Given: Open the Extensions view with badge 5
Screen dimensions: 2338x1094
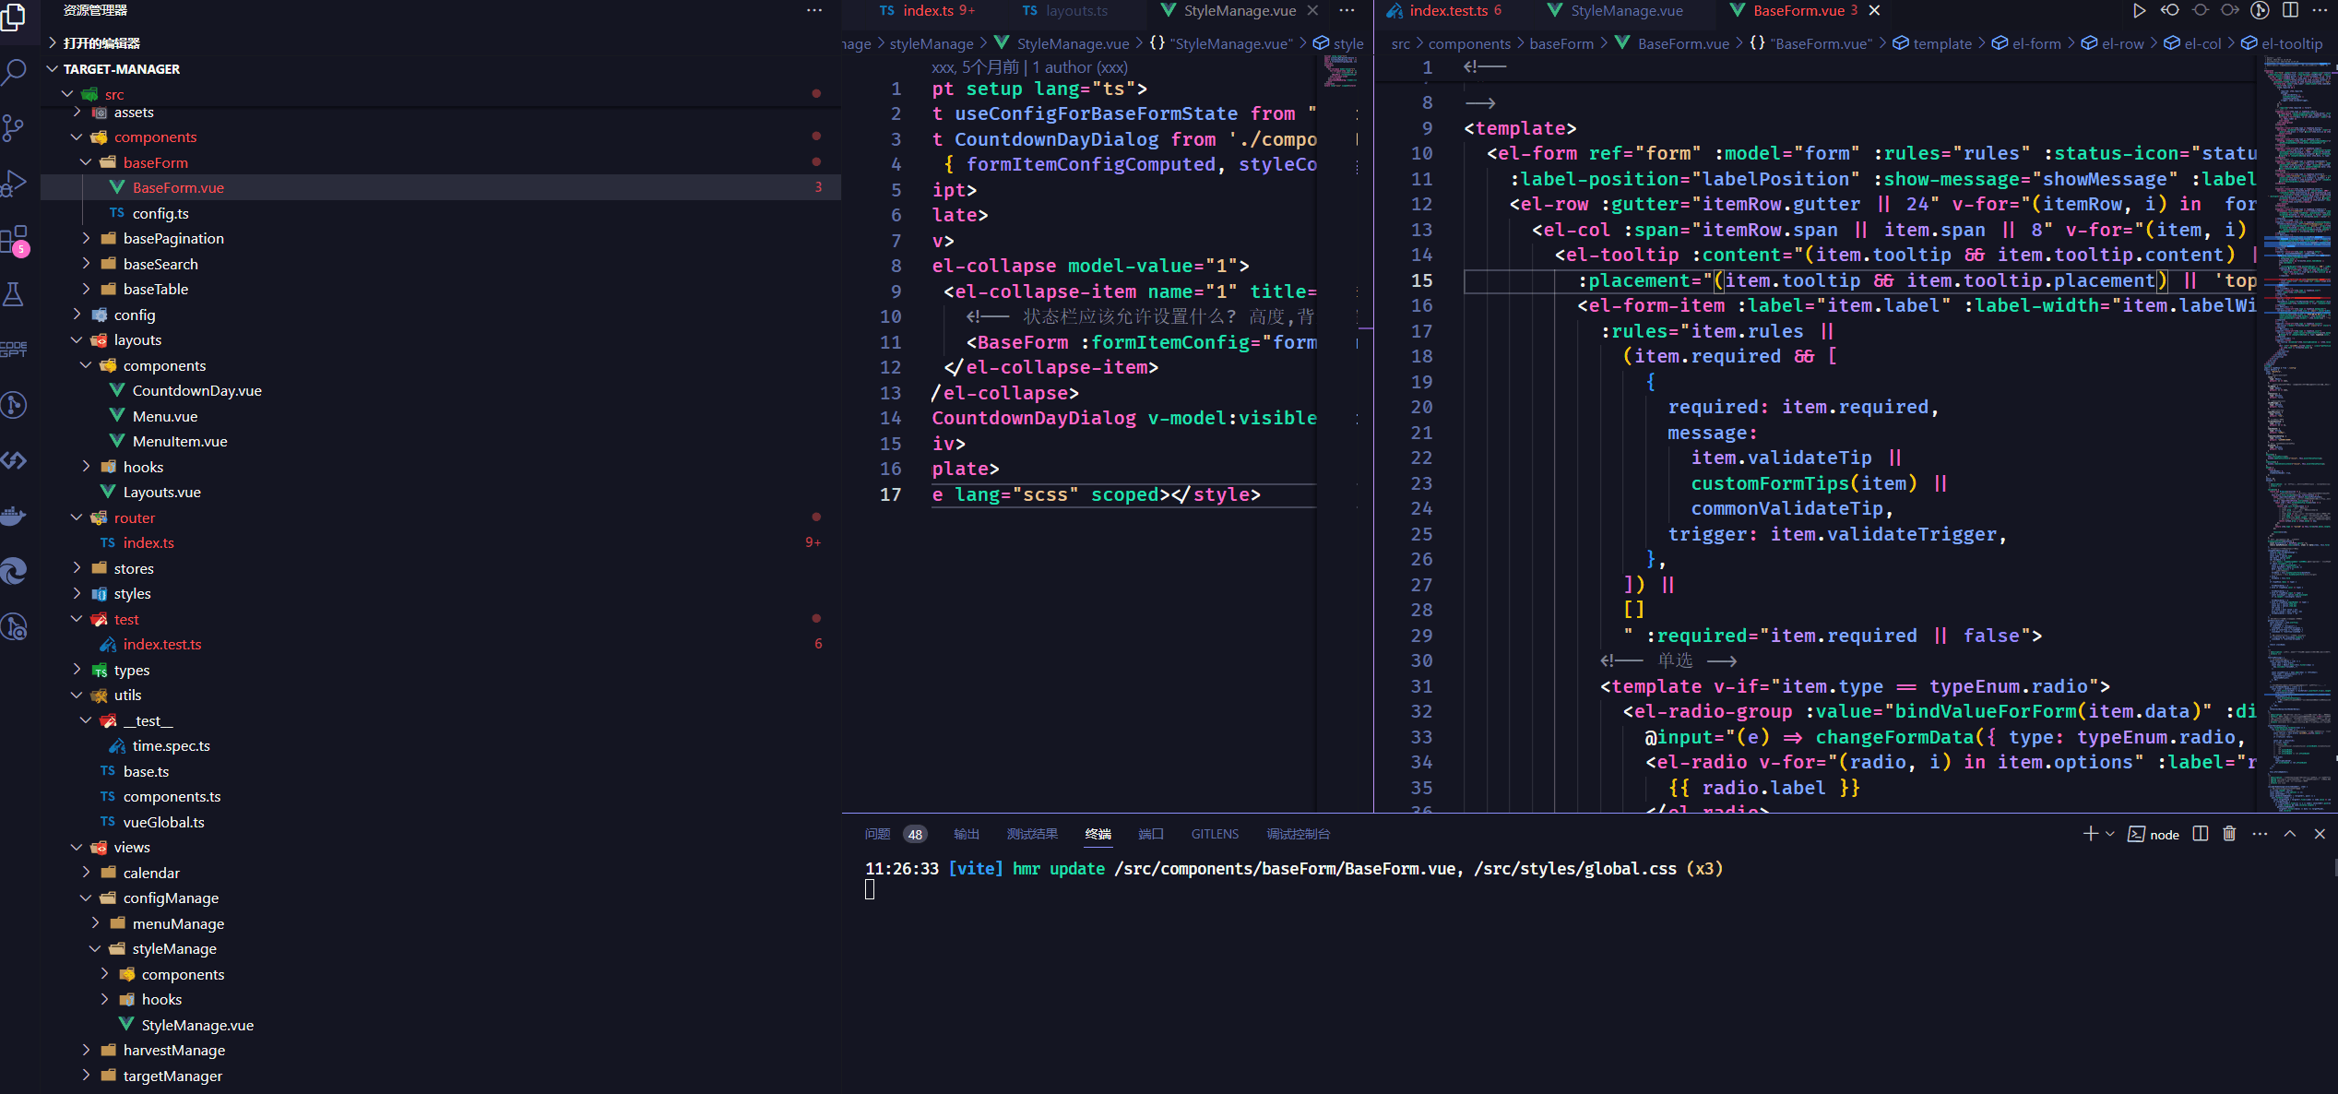Looking at the screenshot, I should coord(15,239).
